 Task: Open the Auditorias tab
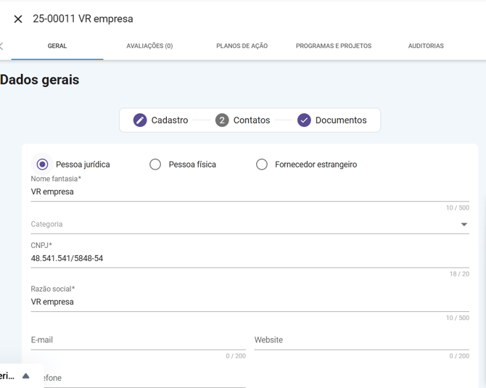(x=426, y=46)
